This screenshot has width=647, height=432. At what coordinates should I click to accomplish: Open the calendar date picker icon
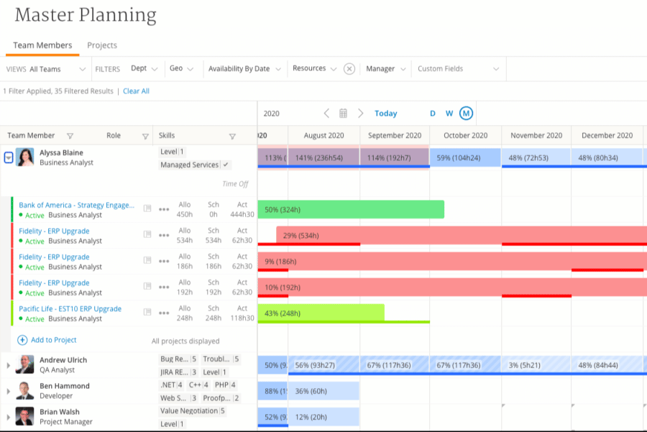343,113
